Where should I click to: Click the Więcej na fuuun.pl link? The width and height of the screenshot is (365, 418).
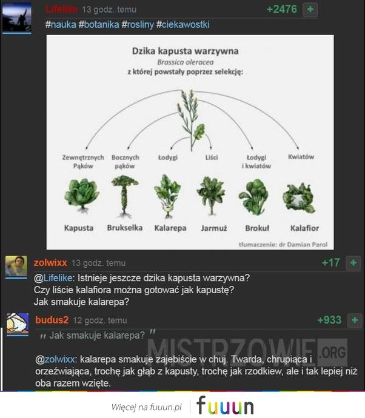[x=147, y=407]
